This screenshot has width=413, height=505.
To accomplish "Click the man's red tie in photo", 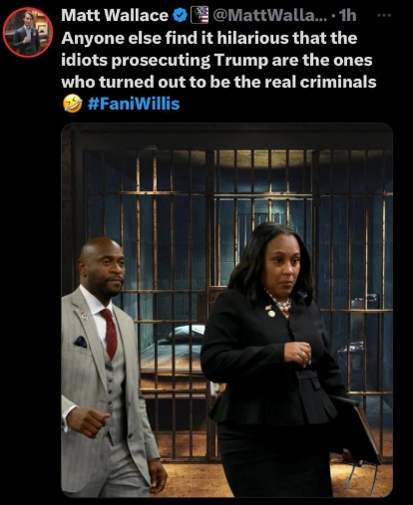I will pyautogui.click(x=110, y=333).
